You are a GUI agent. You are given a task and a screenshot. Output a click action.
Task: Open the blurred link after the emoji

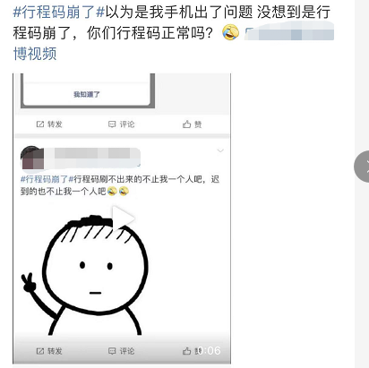coord(289,33)
